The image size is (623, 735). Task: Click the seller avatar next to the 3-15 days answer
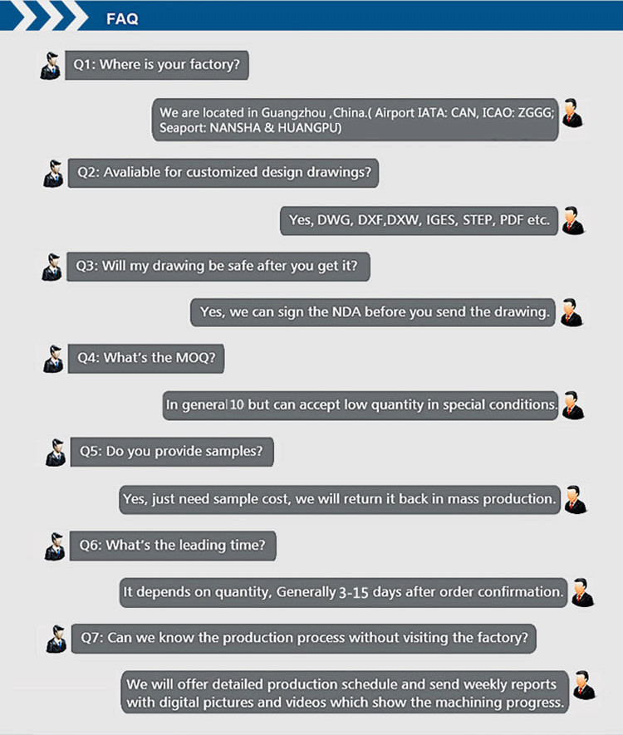pyautogui.click(x=582, y=592)
